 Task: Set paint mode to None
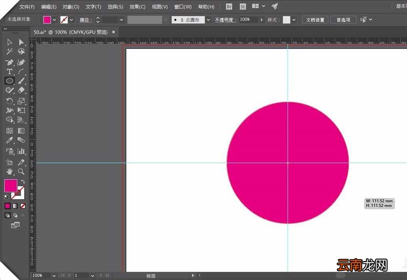[23, 206]
